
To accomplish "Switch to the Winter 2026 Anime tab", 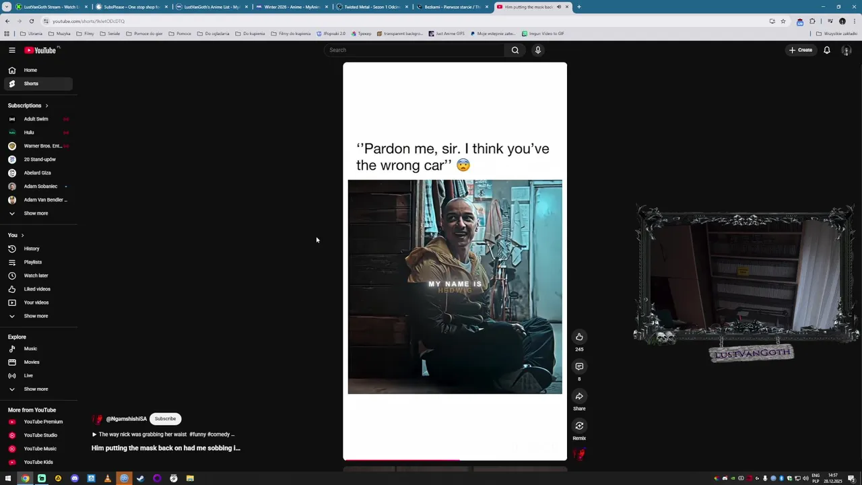I will 292,7.
